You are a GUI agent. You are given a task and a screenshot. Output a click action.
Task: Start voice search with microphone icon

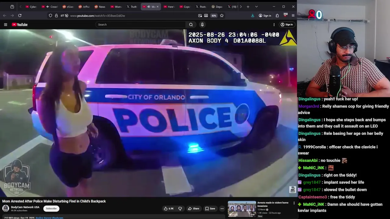click(202, 25)
